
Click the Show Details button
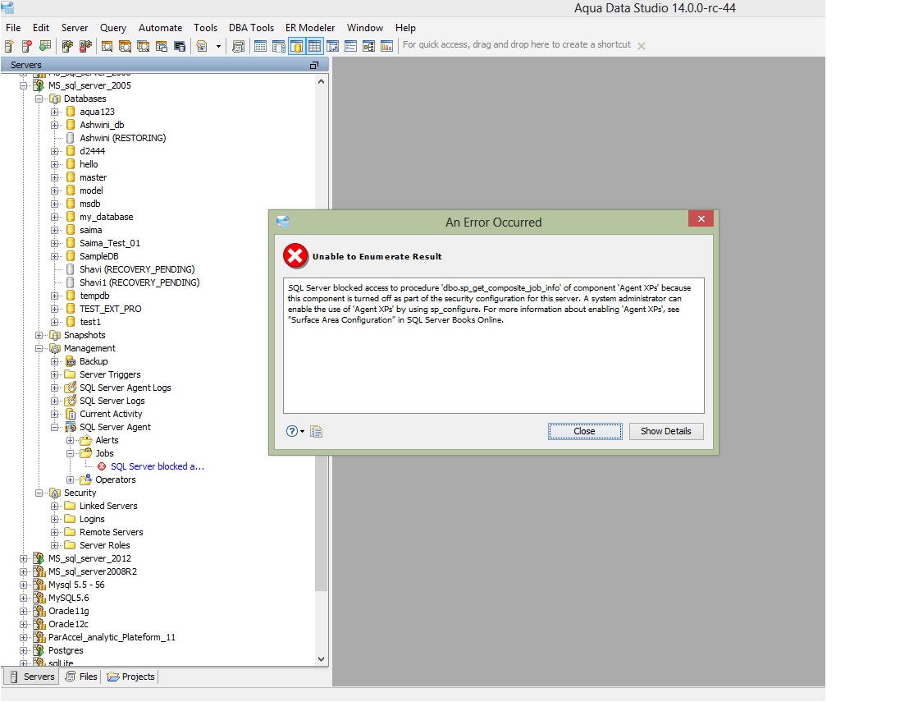point(666,431)
